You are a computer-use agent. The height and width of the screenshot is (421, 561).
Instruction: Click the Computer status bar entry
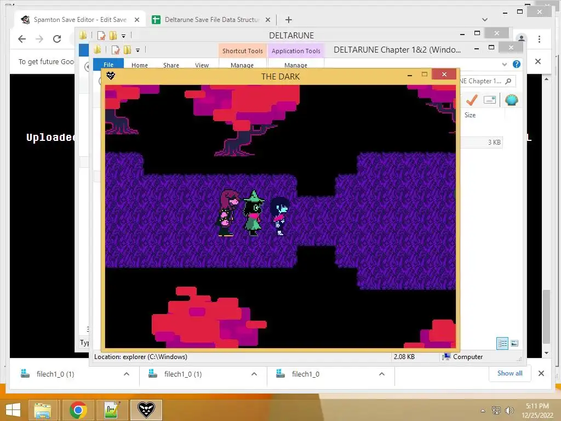[462, 357]
